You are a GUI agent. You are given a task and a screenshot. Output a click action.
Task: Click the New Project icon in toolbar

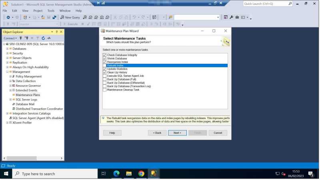click(x=25, y=18)
